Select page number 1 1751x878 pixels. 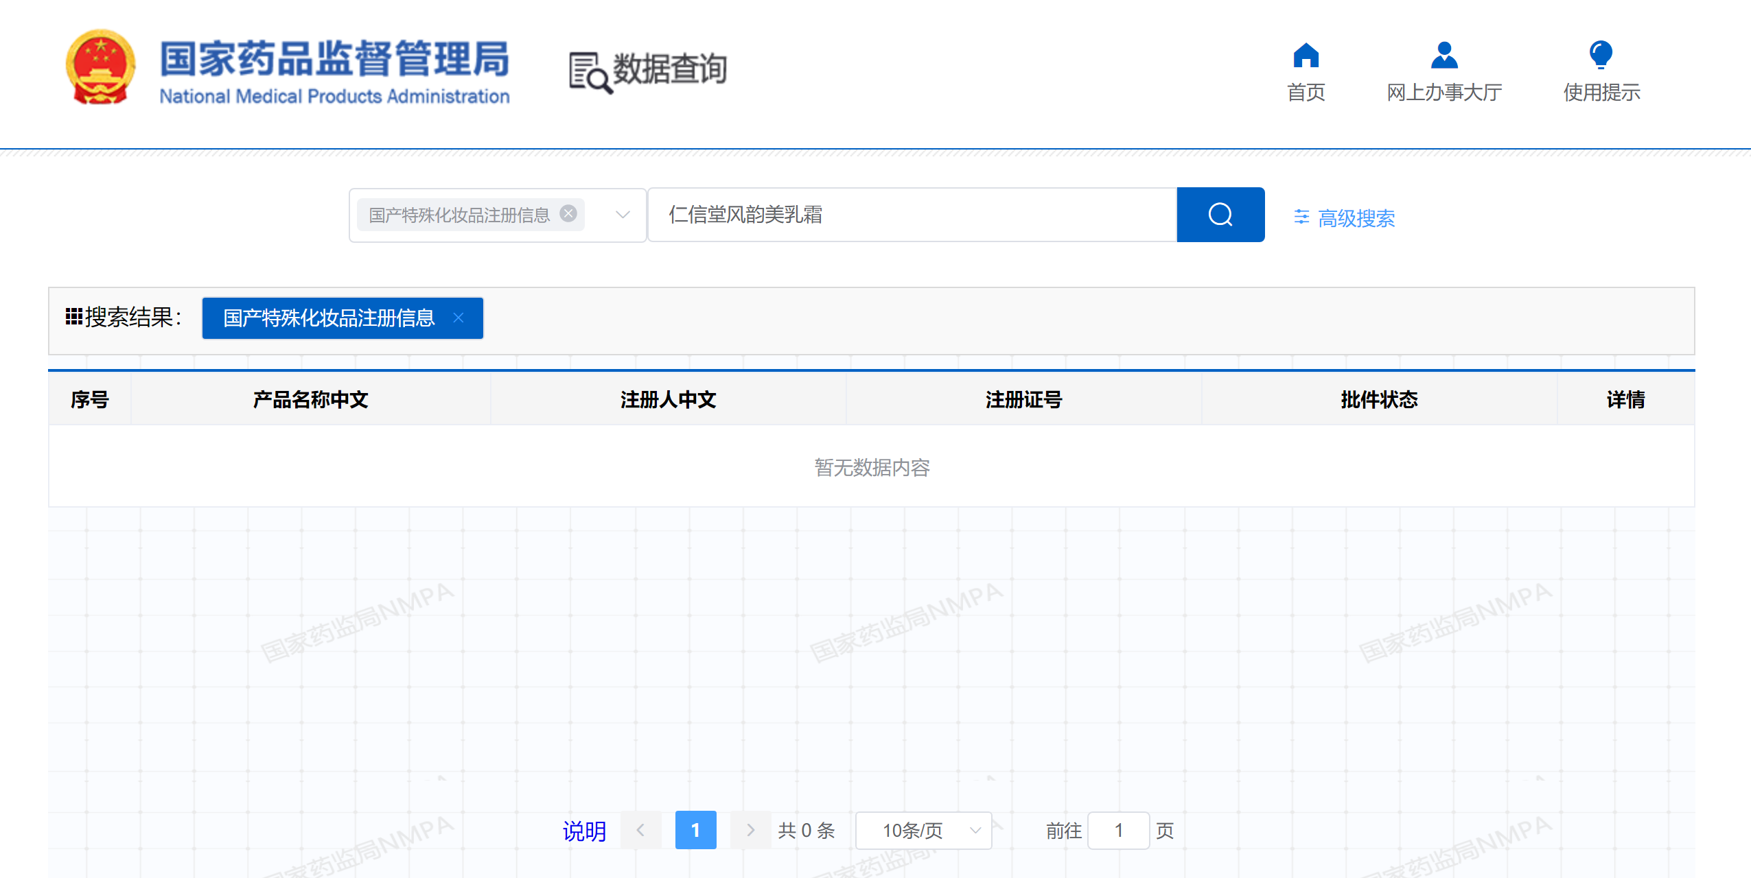695,831
